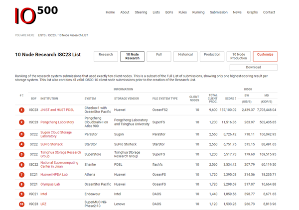Open the Submission menu item

(x=218, y=12)
